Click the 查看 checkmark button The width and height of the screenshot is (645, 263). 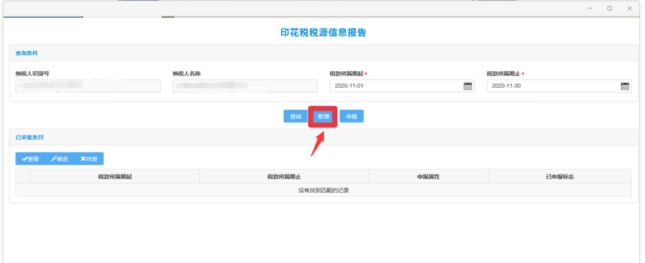[x=30, y=159]
